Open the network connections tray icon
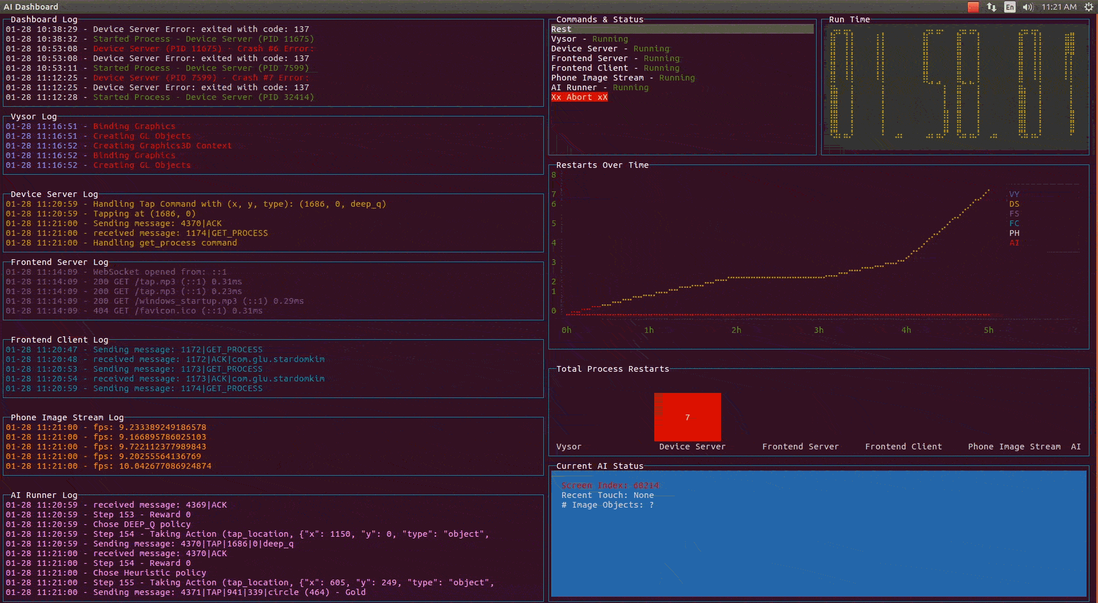The width and height of the screenshot is (1098, 603). tap(992, 7)
